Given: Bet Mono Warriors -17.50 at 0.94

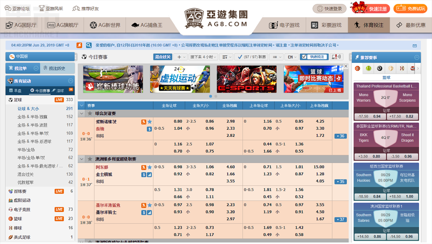Looking at the screenshot, I should [369, 116].
